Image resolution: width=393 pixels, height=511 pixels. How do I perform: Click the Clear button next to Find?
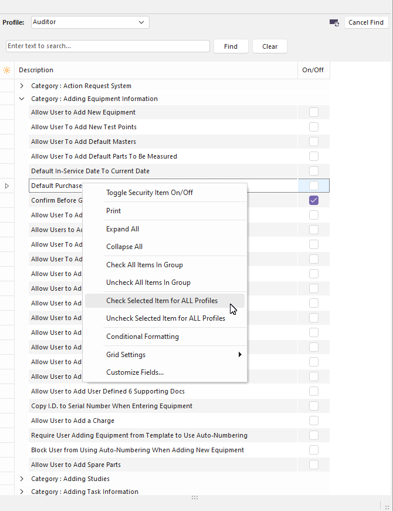(x=270, y=46)
